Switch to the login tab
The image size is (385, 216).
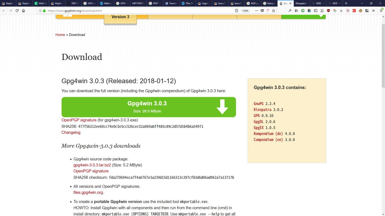(203, 3)
